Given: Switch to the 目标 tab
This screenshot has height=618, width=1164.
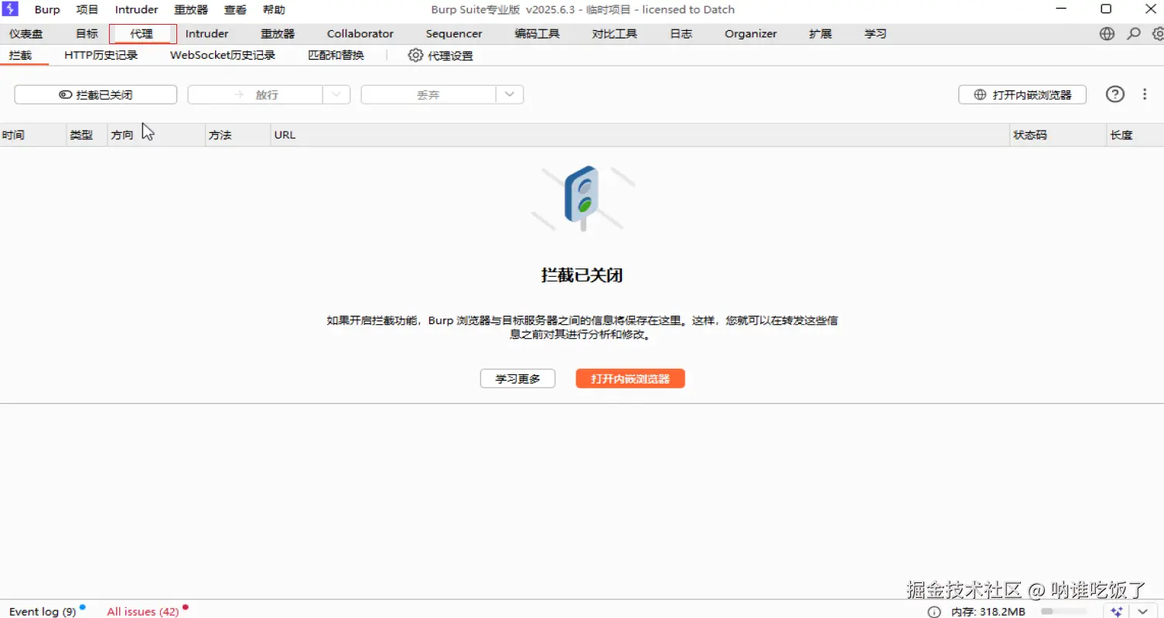Looking at the screenshot, I should click(x=87, y=34).
